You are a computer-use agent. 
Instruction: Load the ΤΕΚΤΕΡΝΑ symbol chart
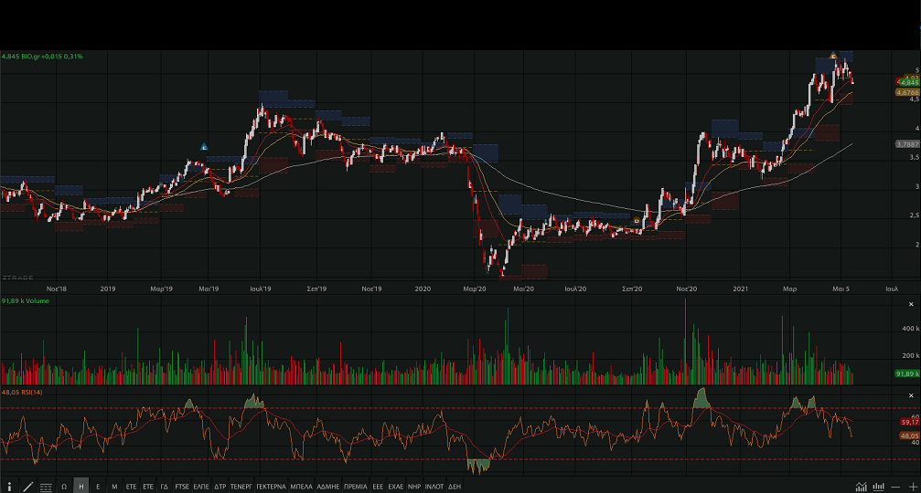click(271, 487)
